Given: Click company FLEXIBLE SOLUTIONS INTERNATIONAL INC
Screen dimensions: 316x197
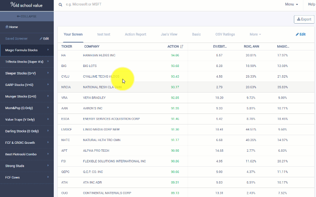Looking at the screenshot, I should click(x=115, y=161).
